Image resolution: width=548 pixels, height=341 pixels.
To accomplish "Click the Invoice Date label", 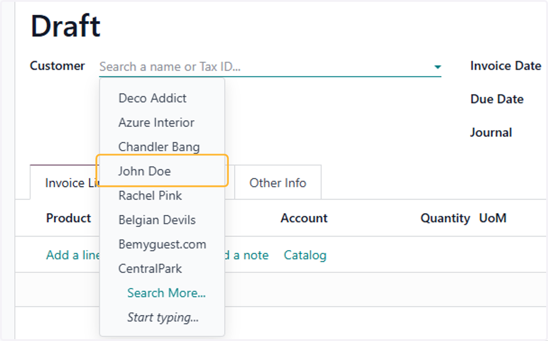I will click(506, 66).
